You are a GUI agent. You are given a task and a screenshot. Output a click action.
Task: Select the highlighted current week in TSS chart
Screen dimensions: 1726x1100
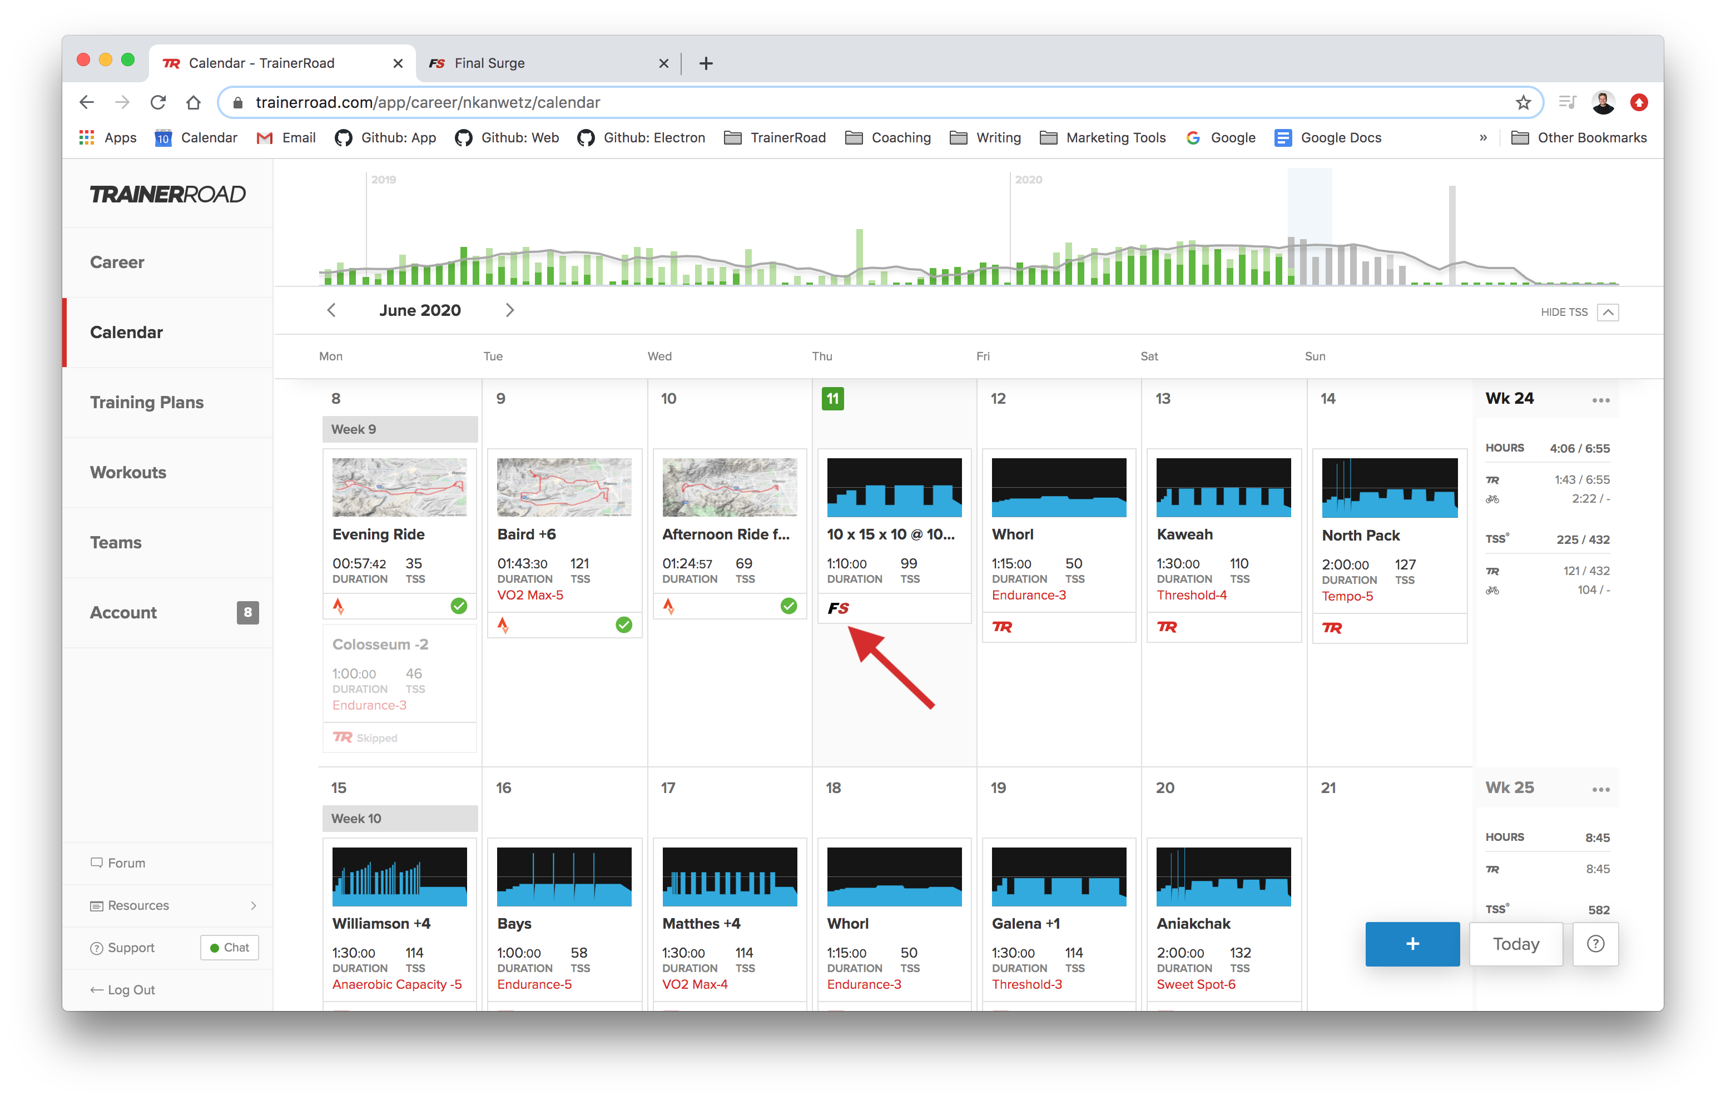tap(1310, 226)
